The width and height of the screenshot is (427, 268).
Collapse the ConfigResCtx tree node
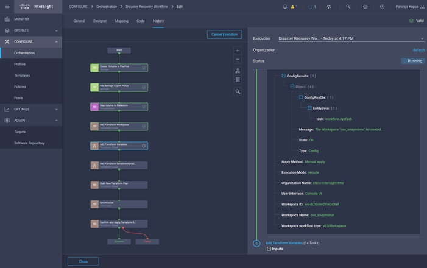coord(301,97)
